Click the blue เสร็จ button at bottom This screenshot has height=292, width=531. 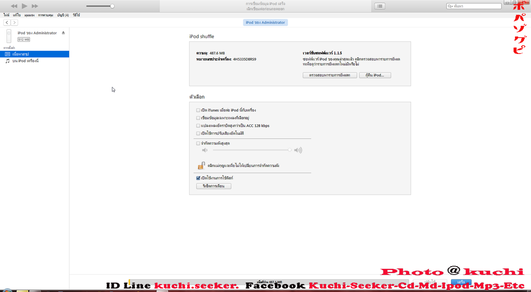pyautogui.click(x=461, y=282)
